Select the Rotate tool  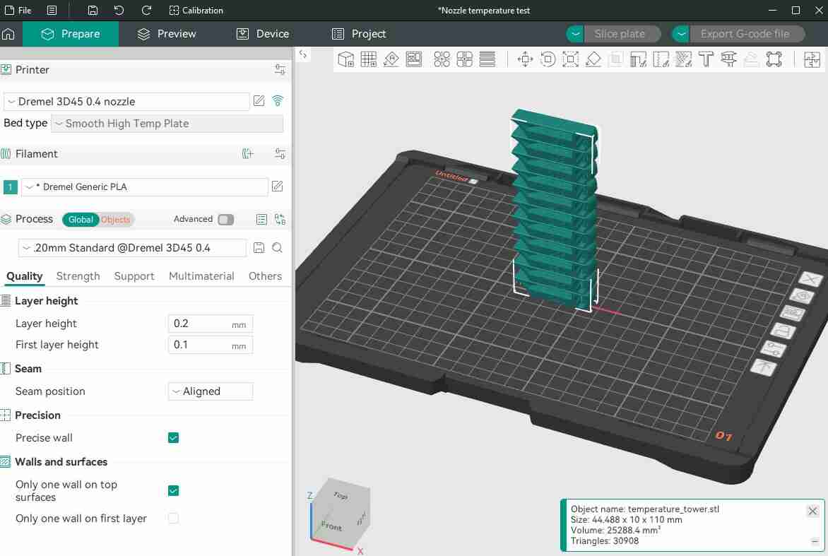(548, 59)
